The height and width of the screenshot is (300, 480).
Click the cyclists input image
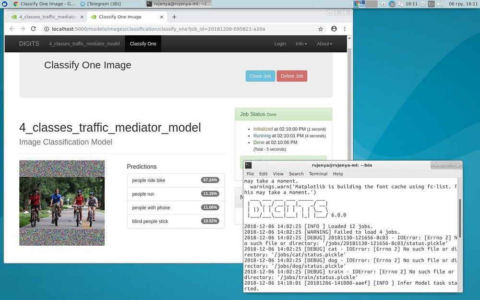point(62,203)
